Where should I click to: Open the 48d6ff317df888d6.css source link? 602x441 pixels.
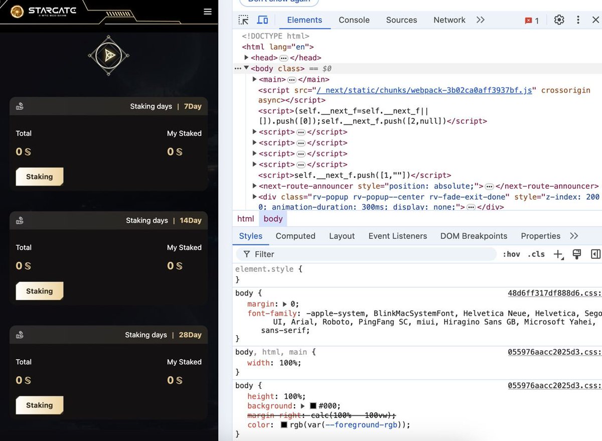click(554, 293)
